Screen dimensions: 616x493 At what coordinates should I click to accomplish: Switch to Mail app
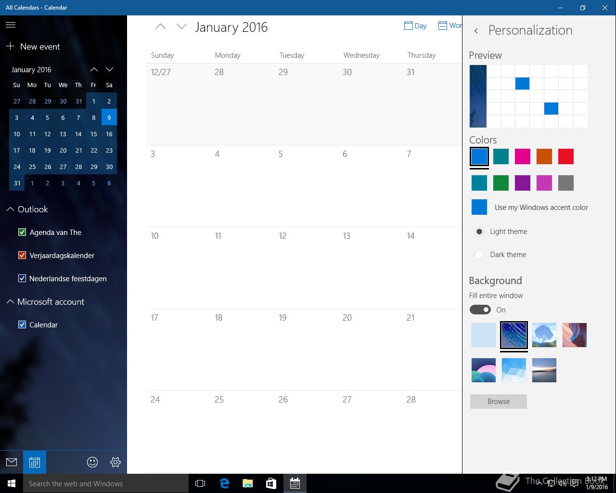coord(12,462)
